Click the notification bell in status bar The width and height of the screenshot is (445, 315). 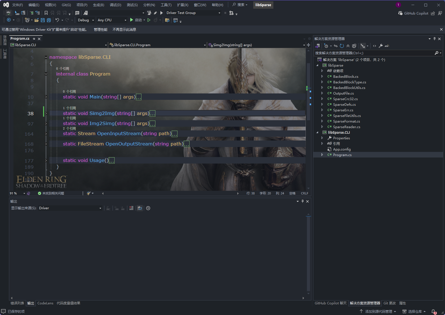(x=434, y=311)
